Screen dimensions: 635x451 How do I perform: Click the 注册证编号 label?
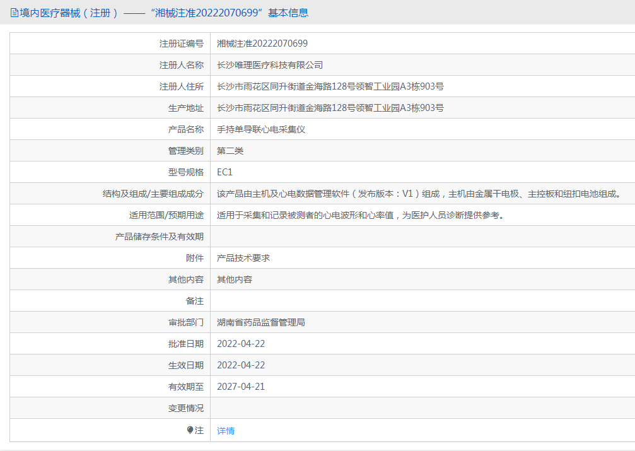[182, 44]
